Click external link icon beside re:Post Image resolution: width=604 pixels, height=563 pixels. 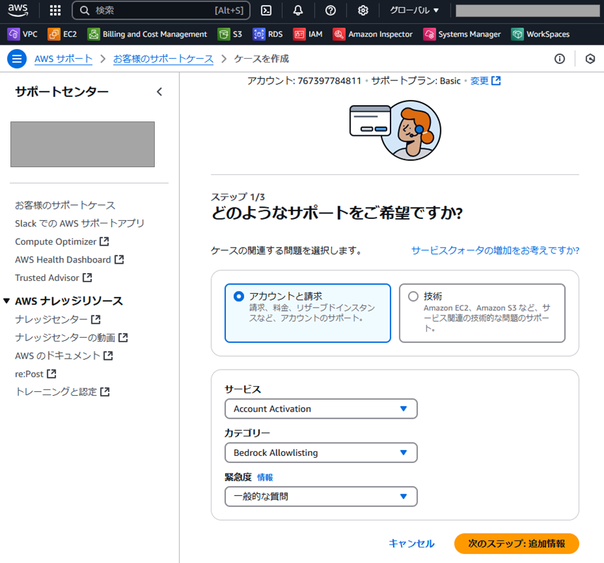click(52, 374)
